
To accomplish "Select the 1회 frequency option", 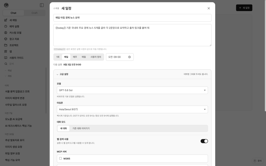I will (x=58, y=57).
